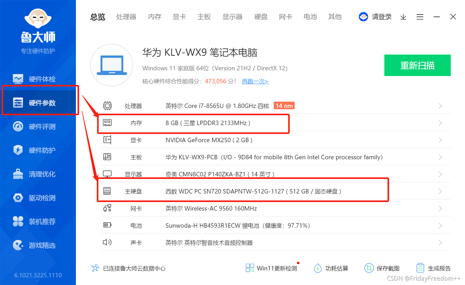Image resolution: width=465 pixels, height=285 pixels.
Task: Expand the 显卡 NVIDIA MX250 row chevron
Action: click(440, 140)
